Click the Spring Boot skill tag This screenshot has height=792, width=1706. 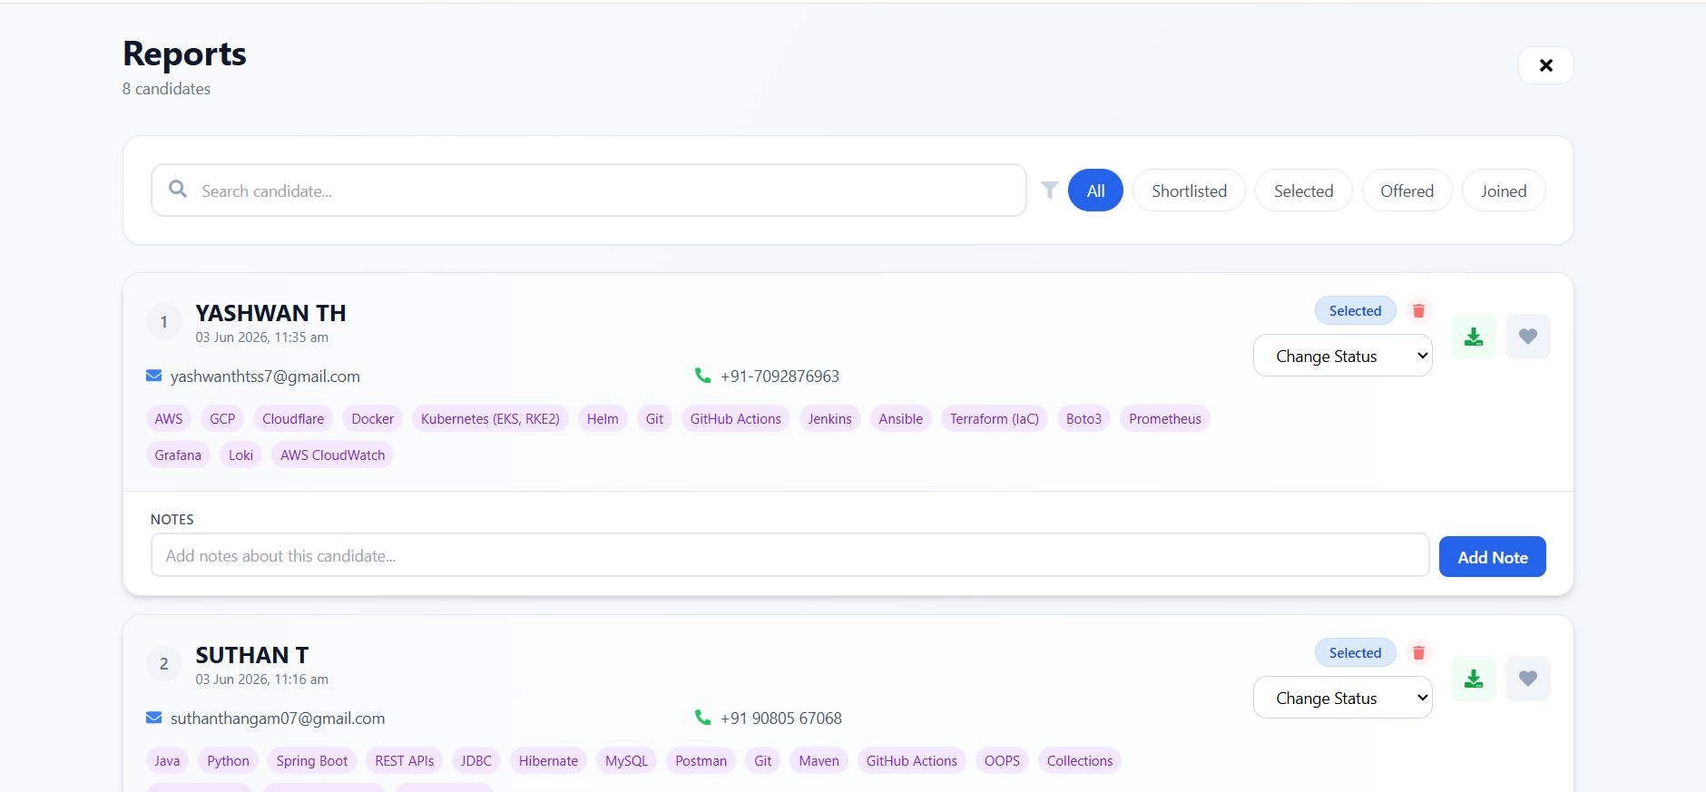click(x=312, y=761)
